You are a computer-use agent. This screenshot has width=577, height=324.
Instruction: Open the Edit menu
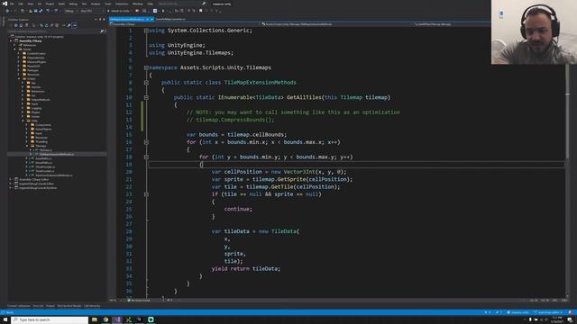coord(21,4)
